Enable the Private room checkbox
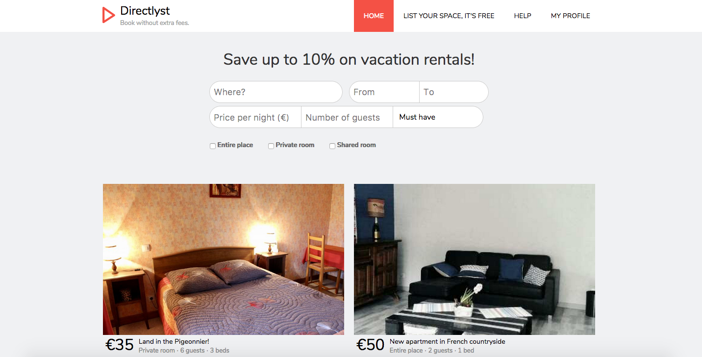 click(x=271, y=146)
